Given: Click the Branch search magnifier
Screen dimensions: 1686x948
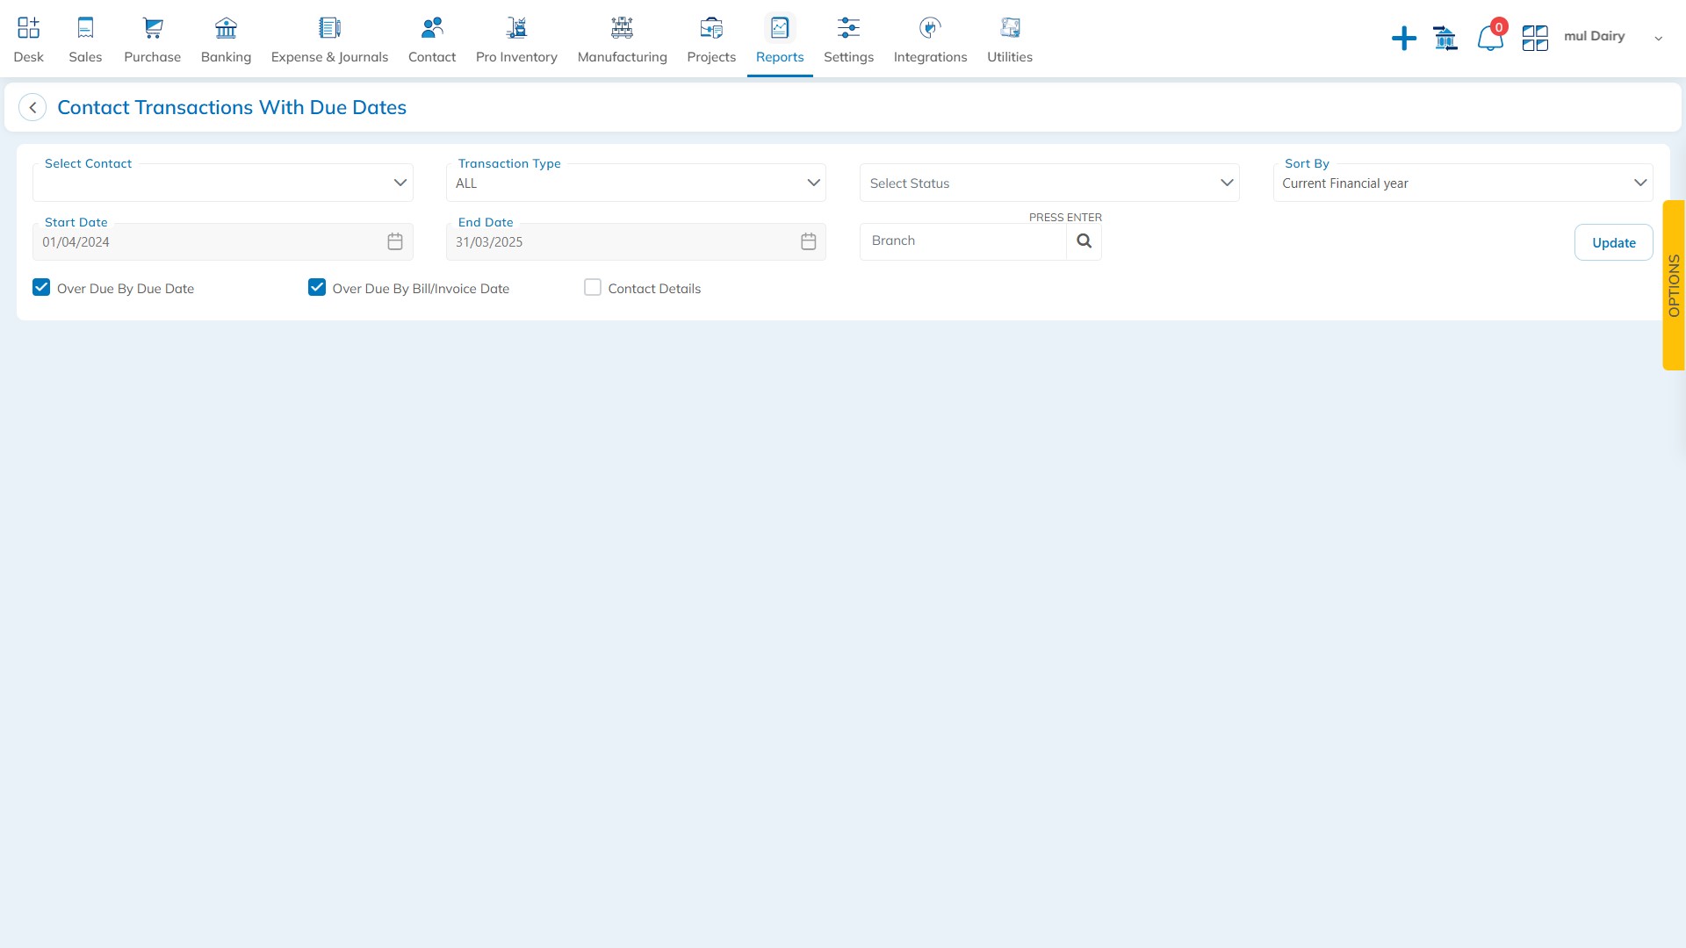Looking at the screenshot, I should [x=1084, y=241].
